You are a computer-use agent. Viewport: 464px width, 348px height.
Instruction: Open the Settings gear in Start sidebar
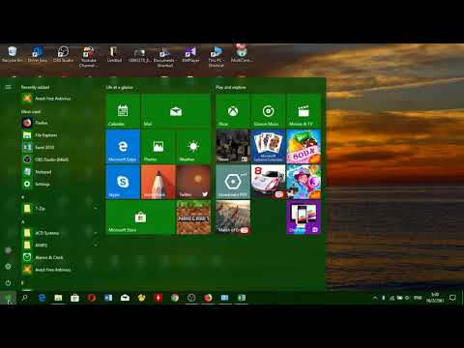[8, 267]
